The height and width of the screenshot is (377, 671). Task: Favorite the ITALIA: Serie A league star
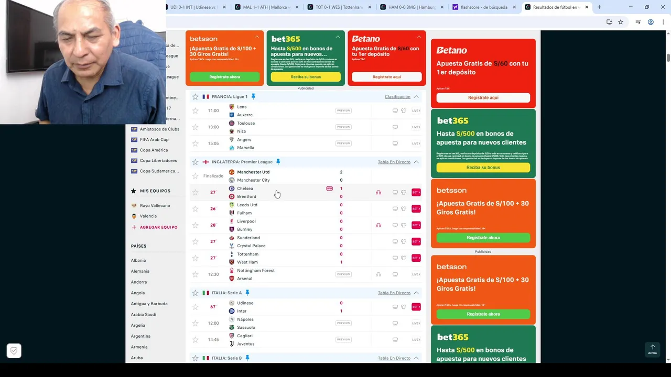click(x=196, y=293)
